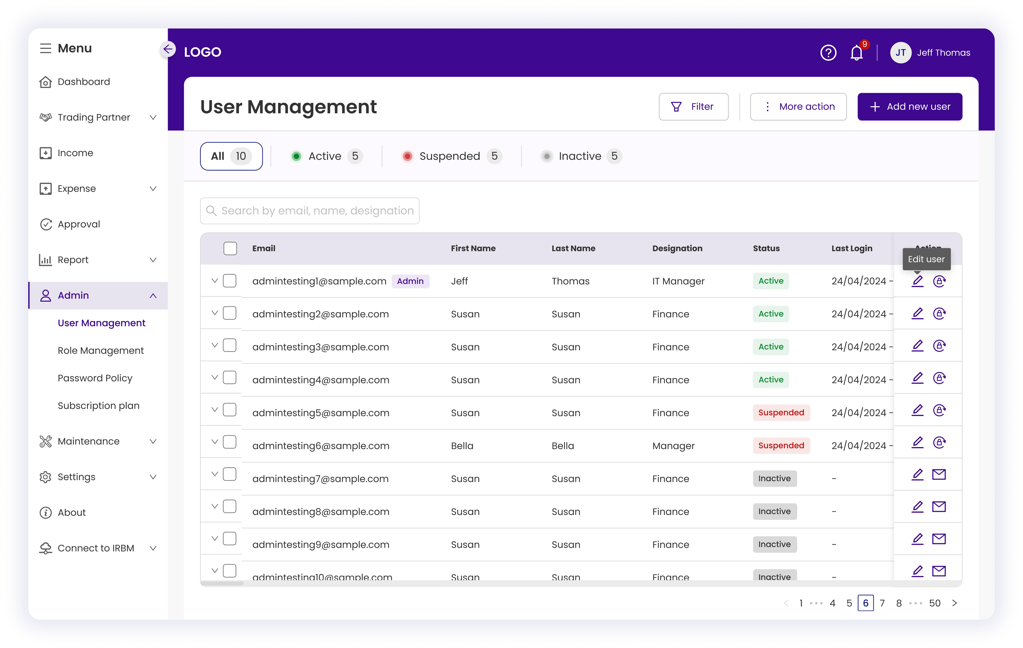Viewport: 1023px width, 648px height.
Task: Expand row details for admintesting1@sample.com
Action: (x=215, y=281)
